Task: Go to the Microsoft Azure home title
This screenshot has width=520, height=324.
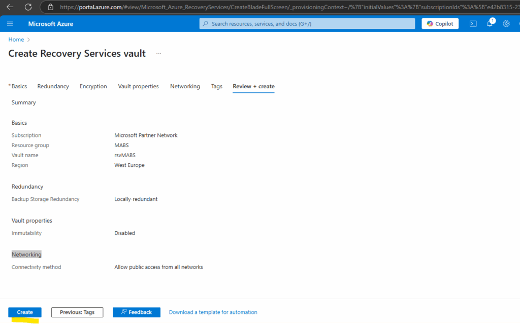Action: (x=51, y=24)
